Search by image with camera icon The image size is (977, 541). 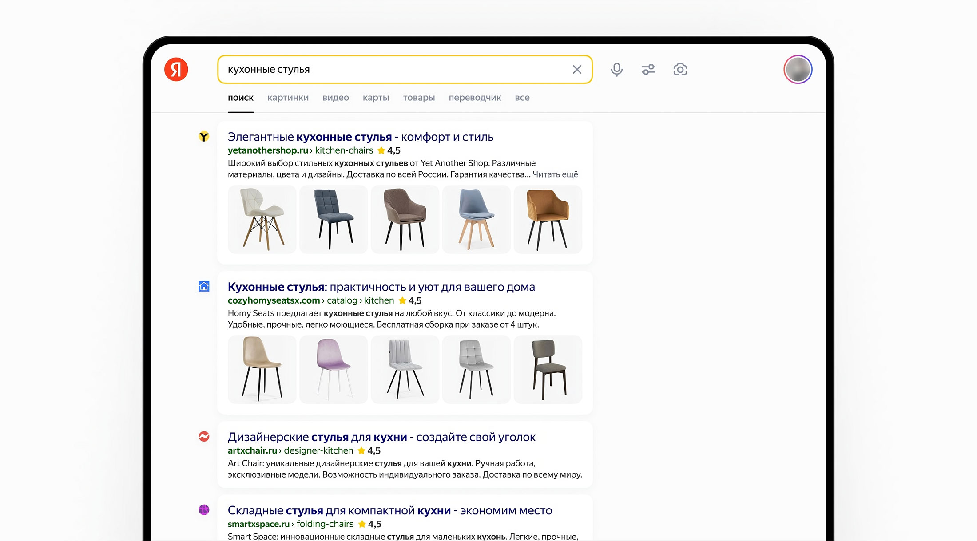(680, 70)
